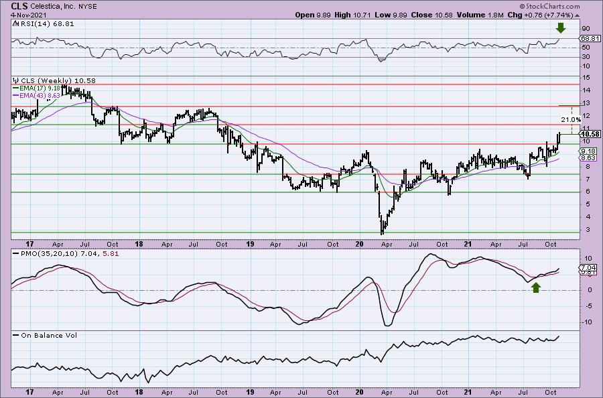Click the 68.81 RSI value tag on the right axis

click(x=590, y=38)
